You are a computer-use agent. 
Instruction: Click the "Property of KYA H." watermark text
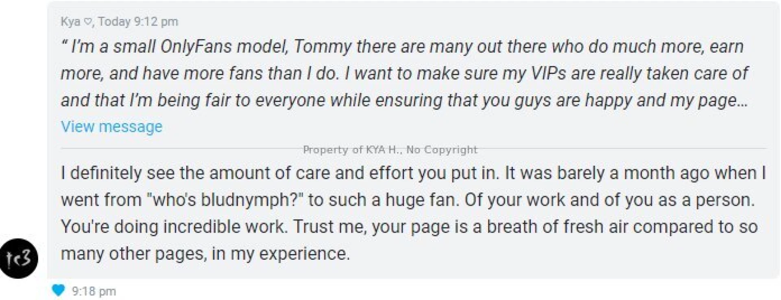click(352, 150)
